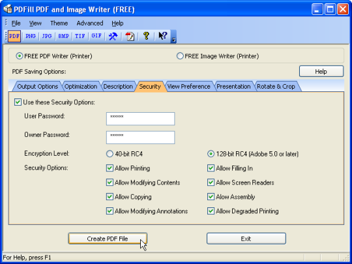Click the PDFill application icon in title bar
Image resolution: width=352 pixels, height=264 pixels.
[8, 9]
